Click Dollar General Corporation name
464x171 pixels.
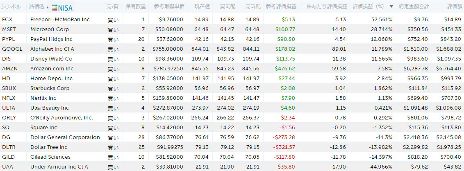coord(65,137)
